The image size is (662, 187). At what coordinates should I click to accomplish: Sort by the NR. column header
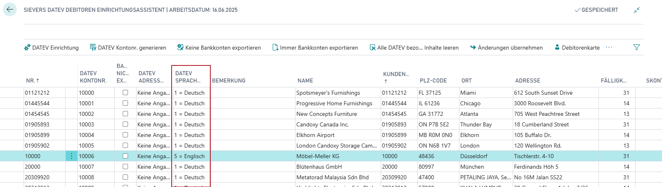(x=33, y=80)
